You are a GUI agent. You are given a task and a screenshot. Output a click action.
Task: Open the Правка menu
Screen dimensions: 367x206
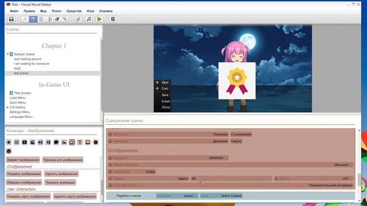(29, 11)
